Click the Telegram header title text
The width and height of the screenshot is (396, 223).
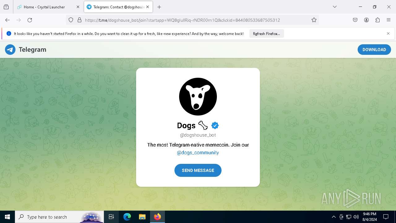tap(32, 50)
